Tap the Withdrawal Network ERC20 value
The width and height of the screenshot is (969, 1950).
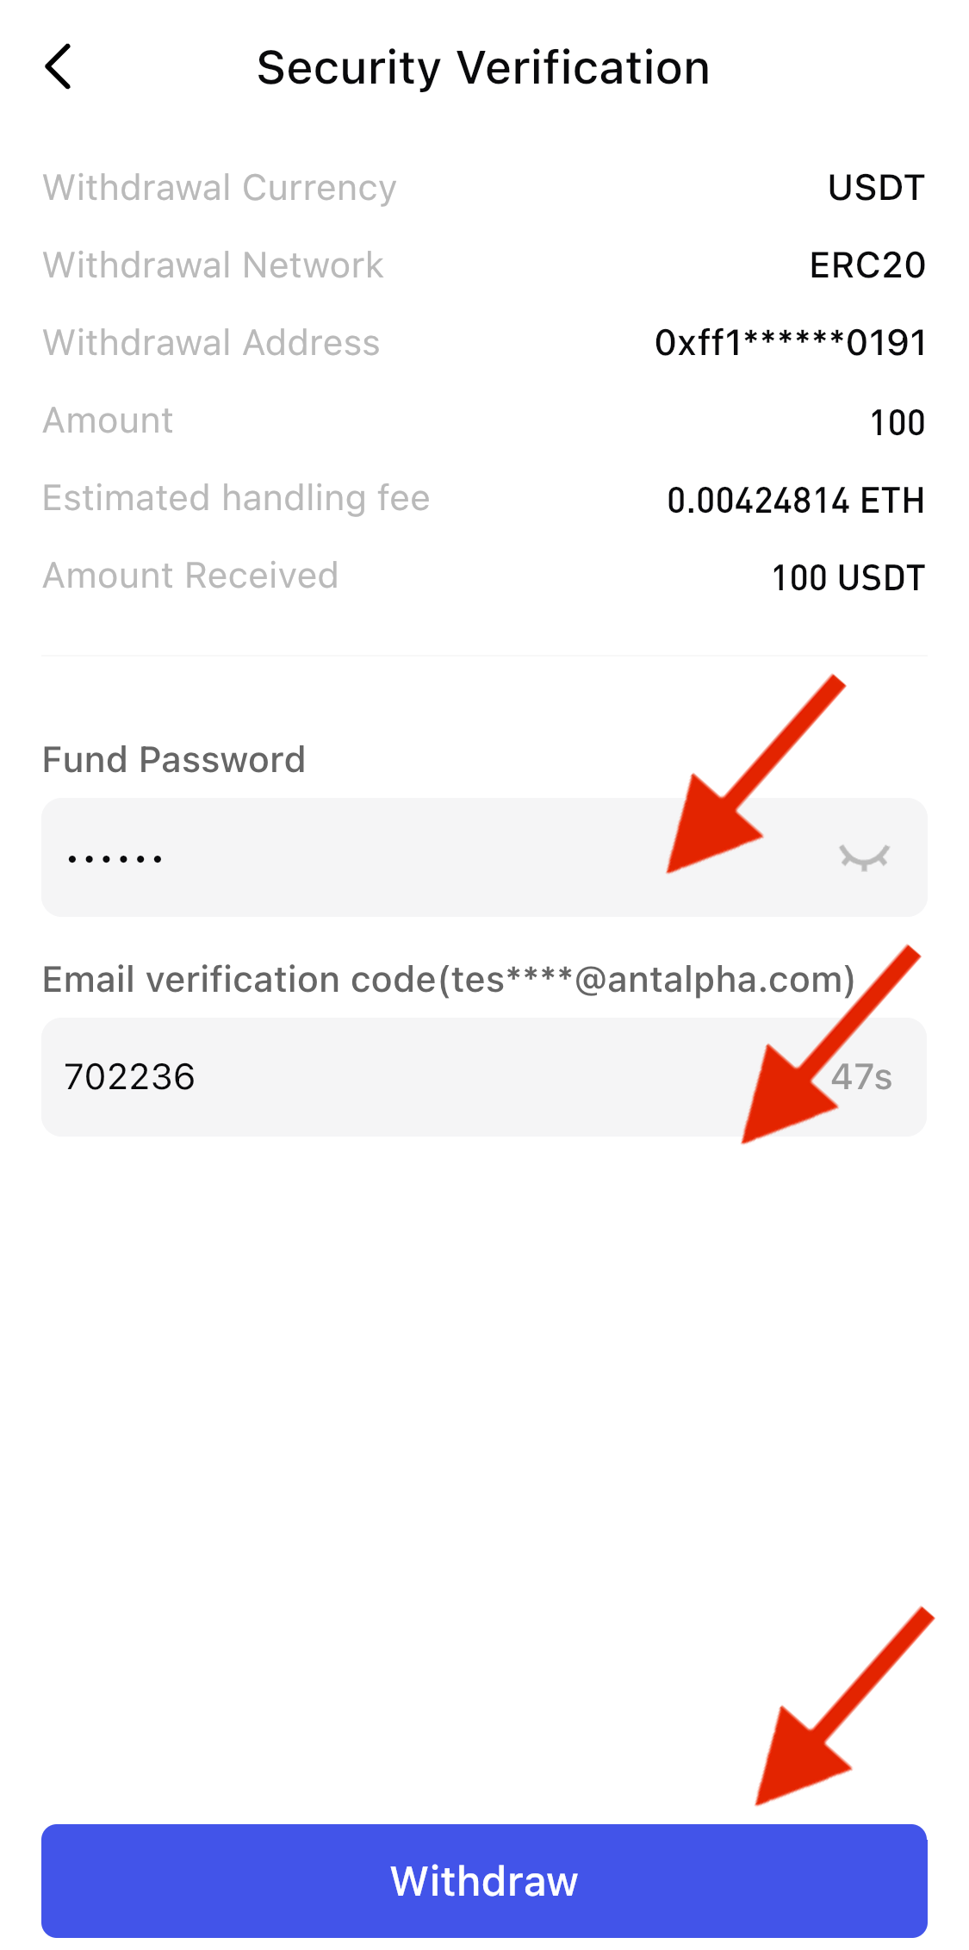point(866,265)
